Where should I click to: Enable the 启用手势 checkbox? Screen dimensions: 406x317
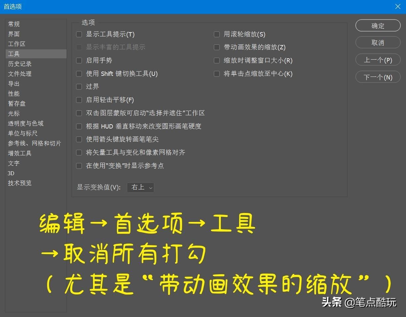(x=79, y=60)
